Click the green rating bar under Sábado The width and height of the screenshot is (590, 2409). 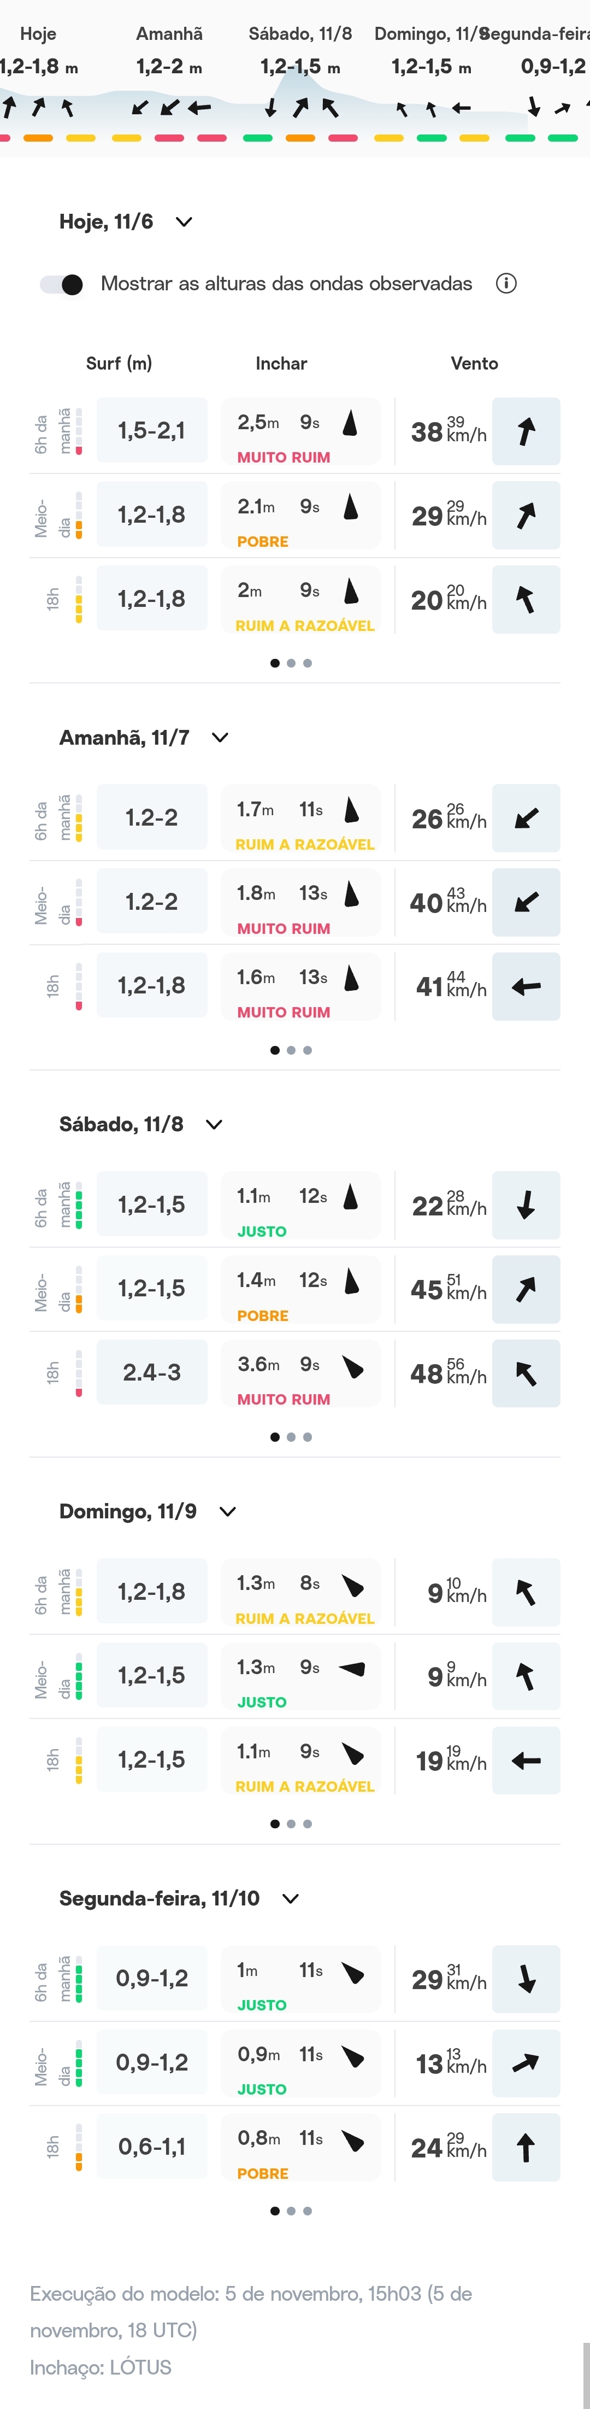coord(257,137)
